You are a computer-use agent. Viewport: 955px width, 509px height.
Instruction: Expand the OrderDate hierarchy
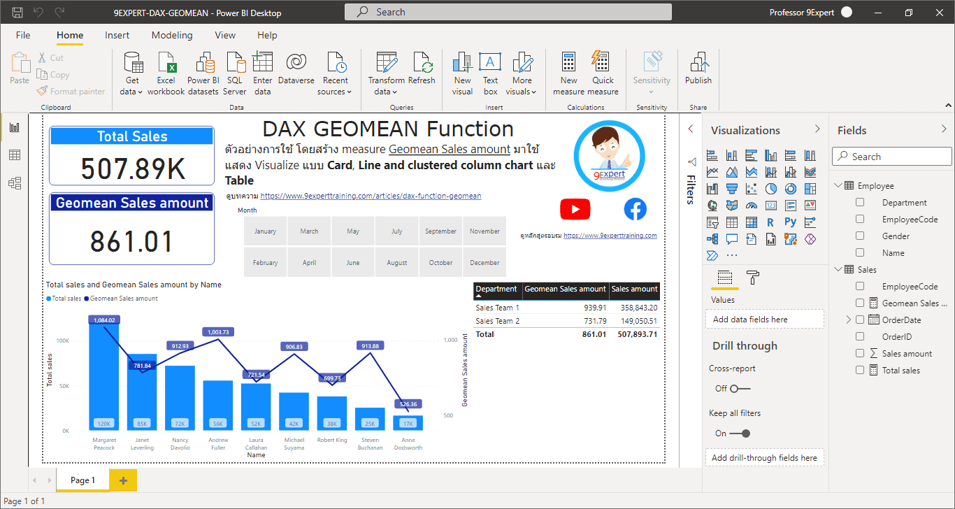pos(848,320)
